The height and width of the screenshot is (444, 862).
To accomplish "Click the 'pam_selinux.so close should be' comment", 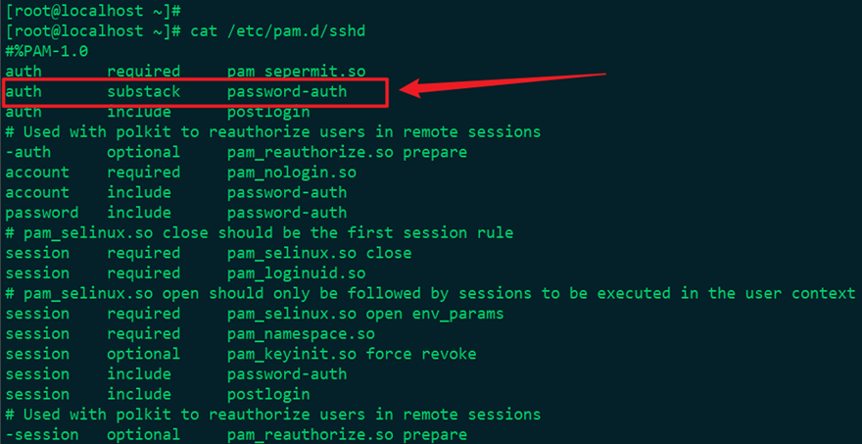I will tap(259, 232).
